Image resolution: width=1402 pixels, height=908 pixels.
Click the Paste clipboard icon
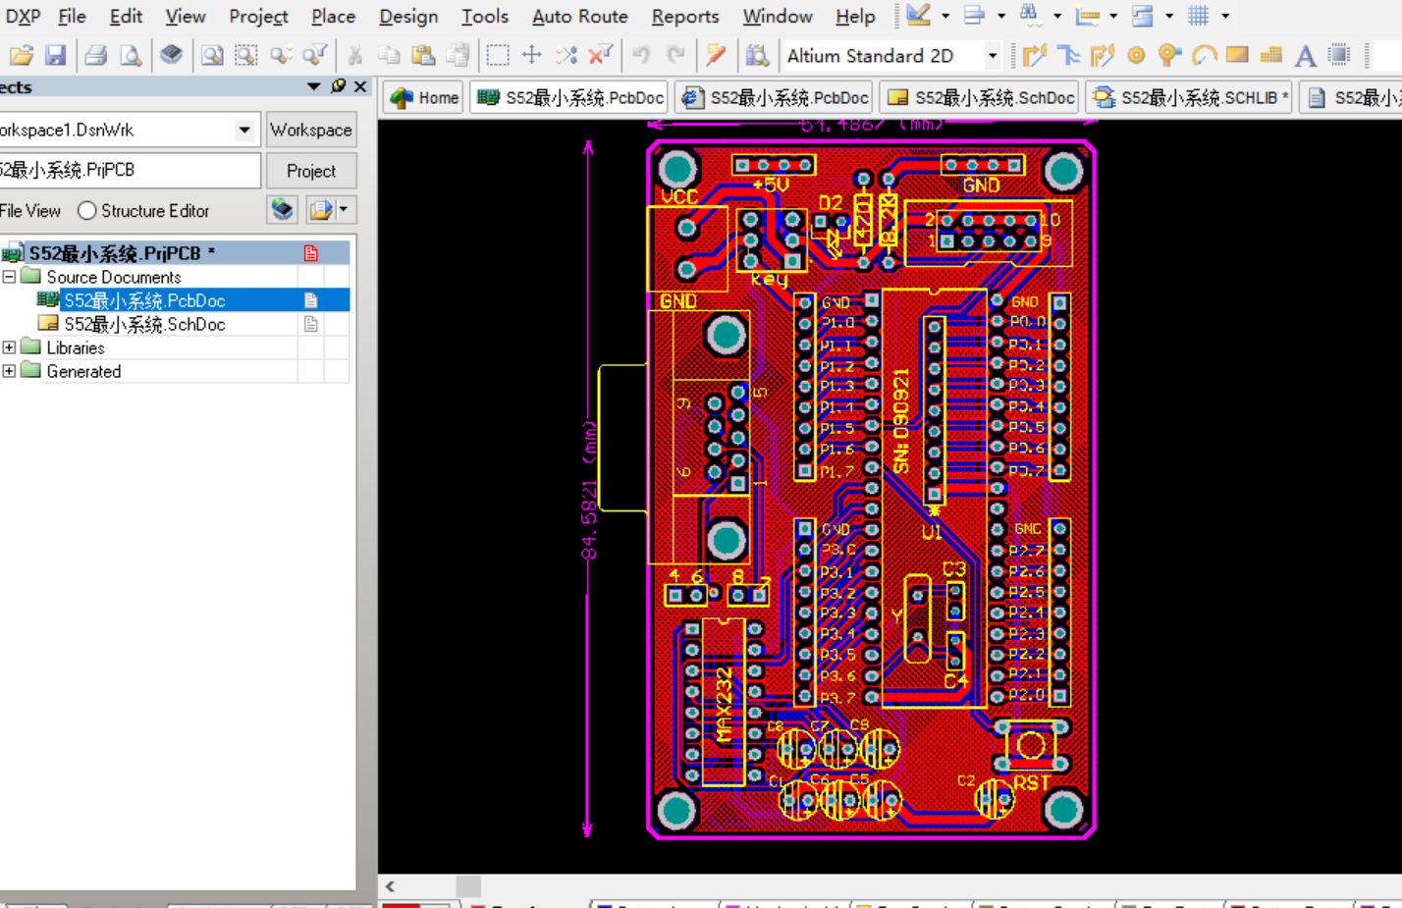pyautogui.click(x=423, y=55)
